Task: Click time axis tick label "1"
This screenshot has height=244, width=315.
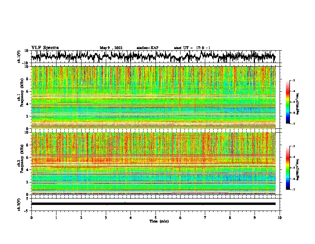Action: pyautogui.click(x=56, y=218)
